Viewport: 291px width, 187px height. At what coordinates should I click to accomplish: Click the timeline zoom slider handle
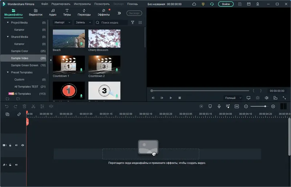point(265,106)
